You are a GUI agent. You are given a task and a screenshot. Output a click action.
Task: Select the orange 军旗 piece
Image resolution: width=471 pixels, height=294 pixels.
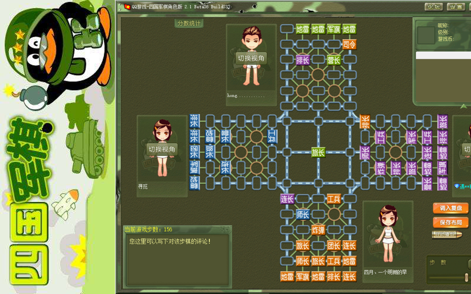coord(303,277)
